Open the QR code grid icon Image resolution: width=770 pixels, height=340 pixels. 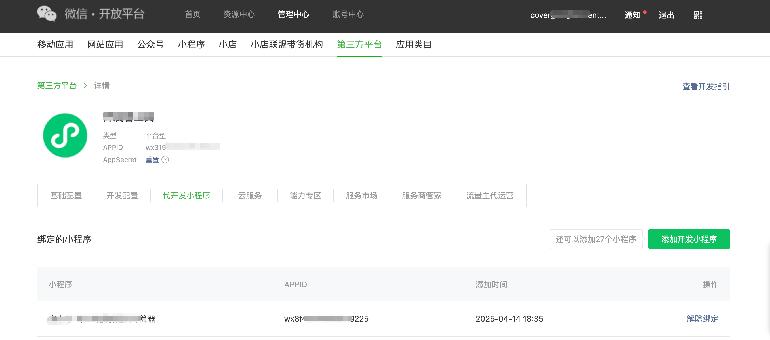698,15
